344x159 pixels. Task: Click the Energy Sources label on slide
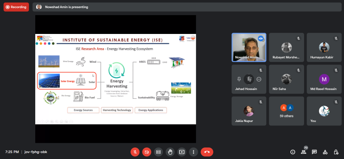tap(83, 110)
